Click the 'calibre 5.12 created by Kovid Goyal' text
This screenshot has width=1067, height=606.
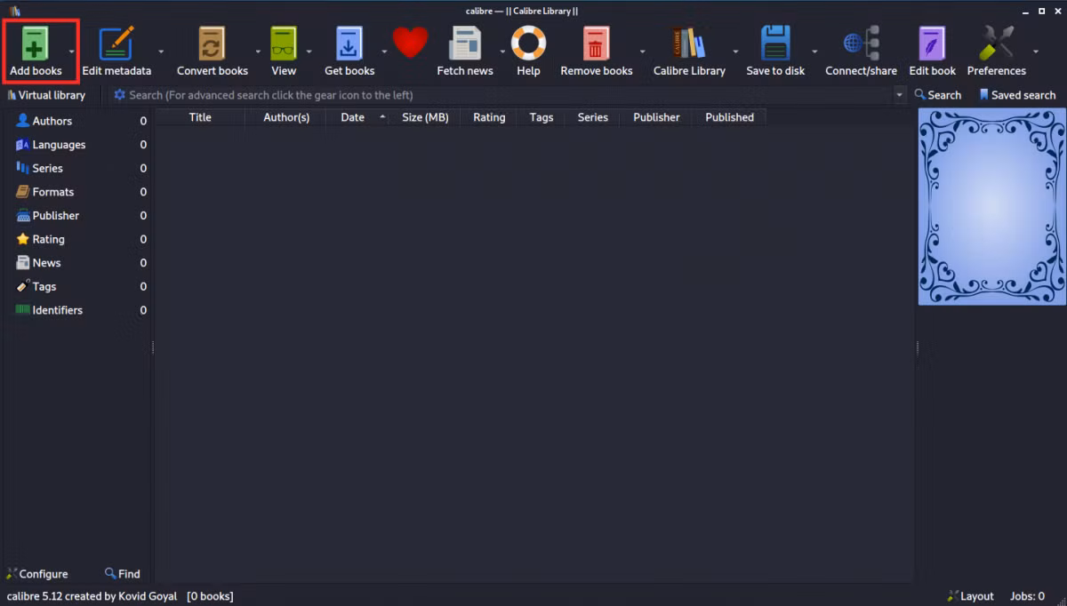coord(92,596)
